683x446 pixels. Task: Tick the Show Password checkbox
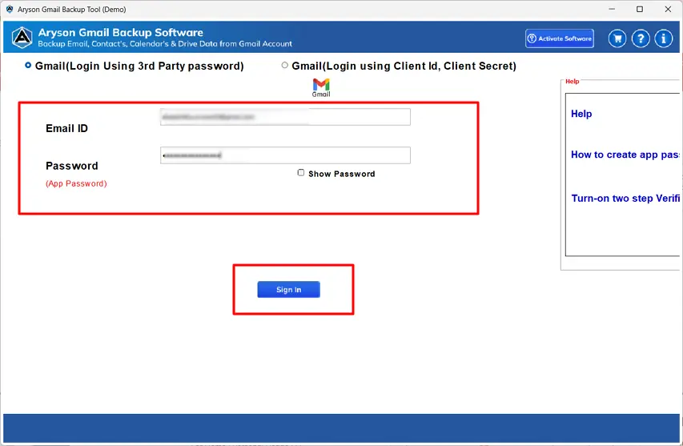[300, 173]
